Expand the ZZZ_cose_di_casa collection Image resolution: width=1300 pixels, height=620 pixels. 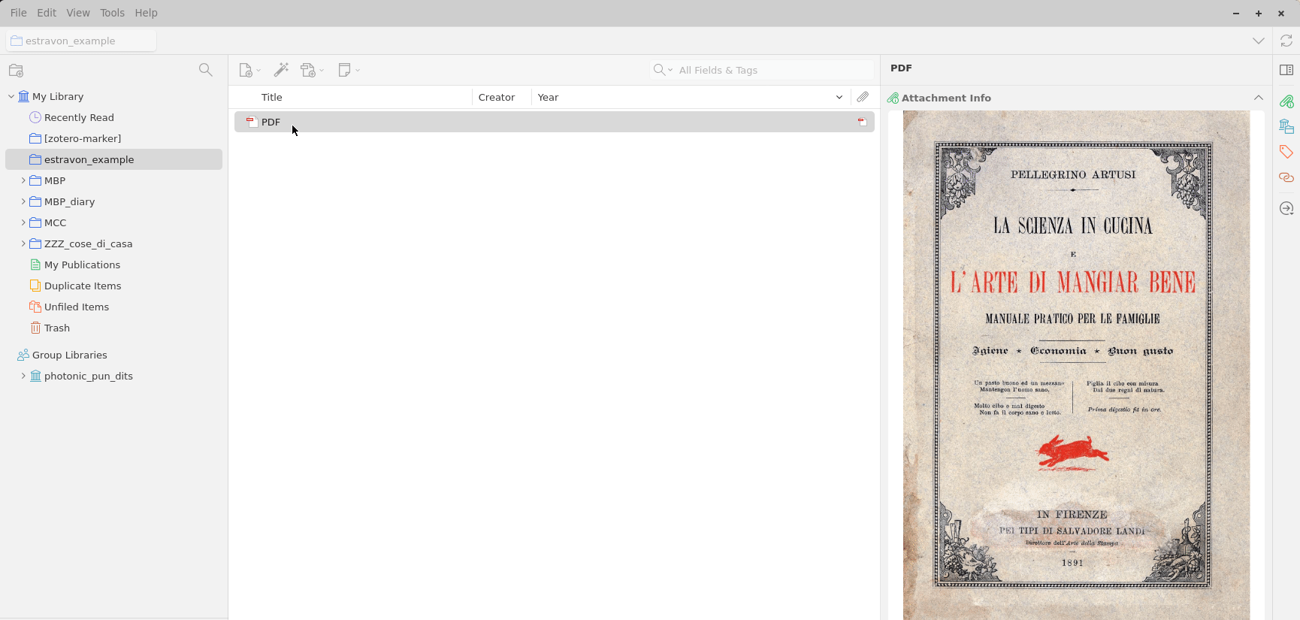pos(23,243)
